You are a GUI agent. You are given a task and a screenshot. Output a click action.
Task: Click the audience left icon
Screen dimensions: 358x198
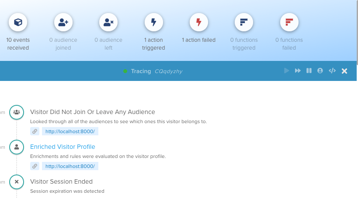coord(108,22)
